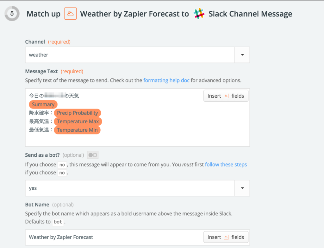Click the 降水確率 text in message
Image resolution: width=324 pixels, height=248 pixels.
[x=39, y=113]
